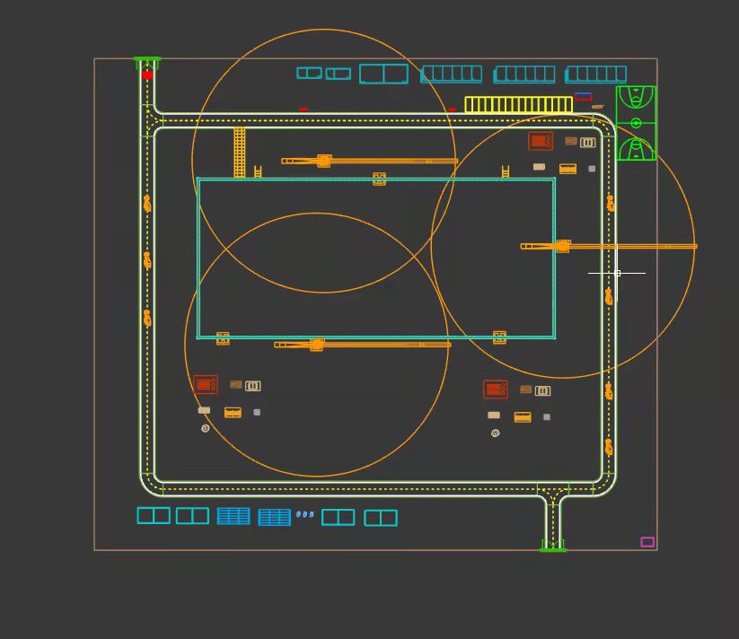Select the orange hoist at the building's bottom-right edge
Viewport: 739px width, 639px height.
pyautogui.click(x=499, y=337)
